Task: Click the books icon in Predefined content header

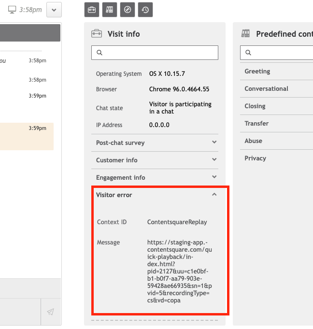Action: point(245,33)
